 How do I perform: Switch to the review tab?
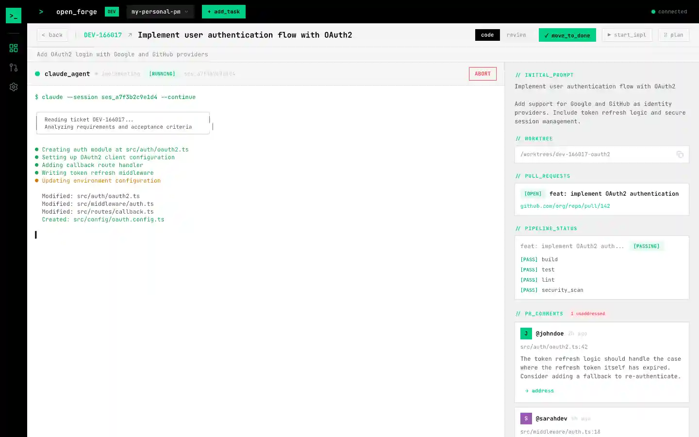tap(516, 34)
